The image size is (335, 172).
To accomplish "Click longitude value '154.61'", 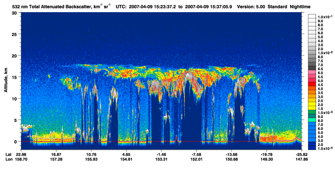I will tap(126, 159).
